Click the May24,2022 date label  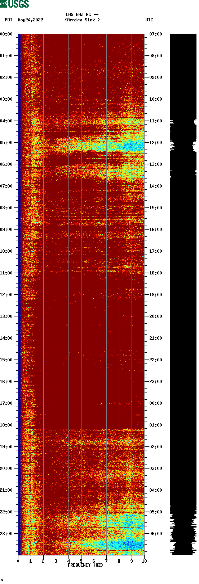coord(30,20)
